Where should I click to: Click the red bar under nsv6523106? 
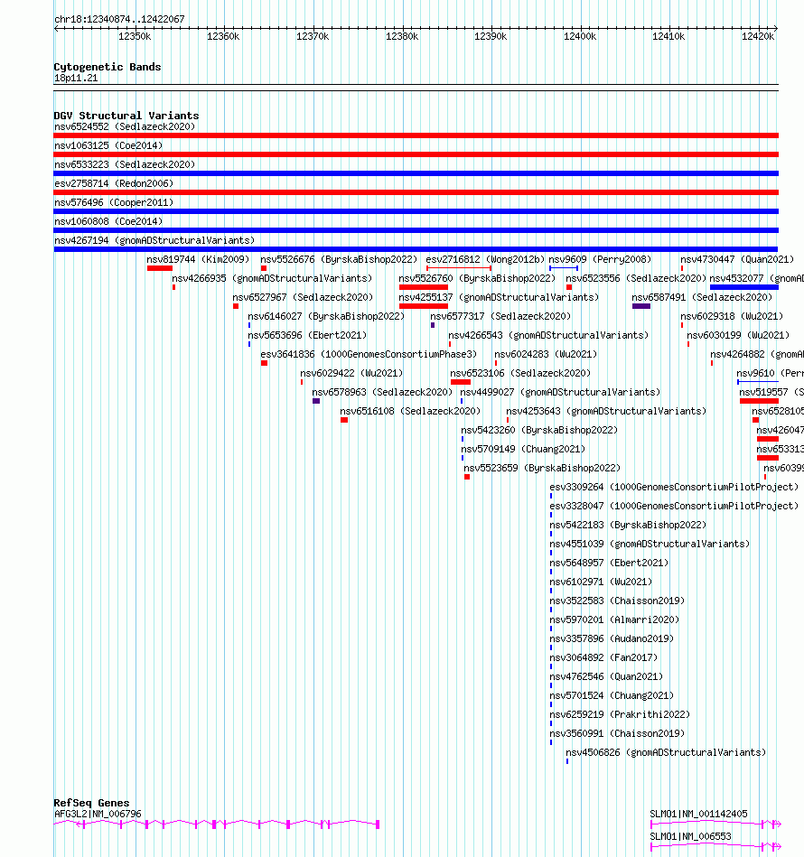click(x=461, y=382)
